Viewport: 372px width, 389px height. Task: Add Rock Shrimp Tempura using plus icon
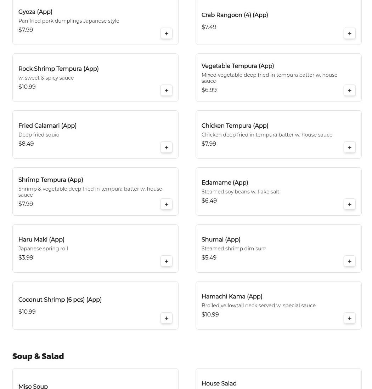click(166, 90)
